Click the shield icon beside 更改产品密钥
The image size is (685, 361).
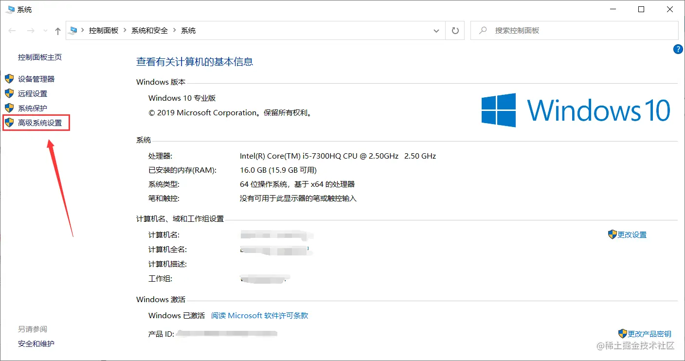(623, 333)
